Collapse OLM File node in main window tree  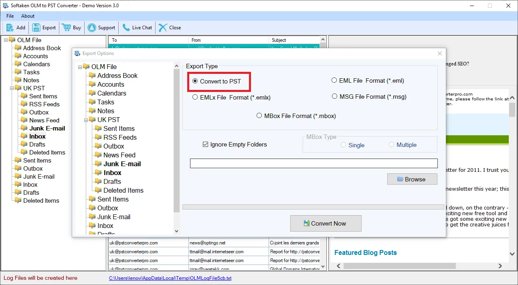[x=6, y=40]
